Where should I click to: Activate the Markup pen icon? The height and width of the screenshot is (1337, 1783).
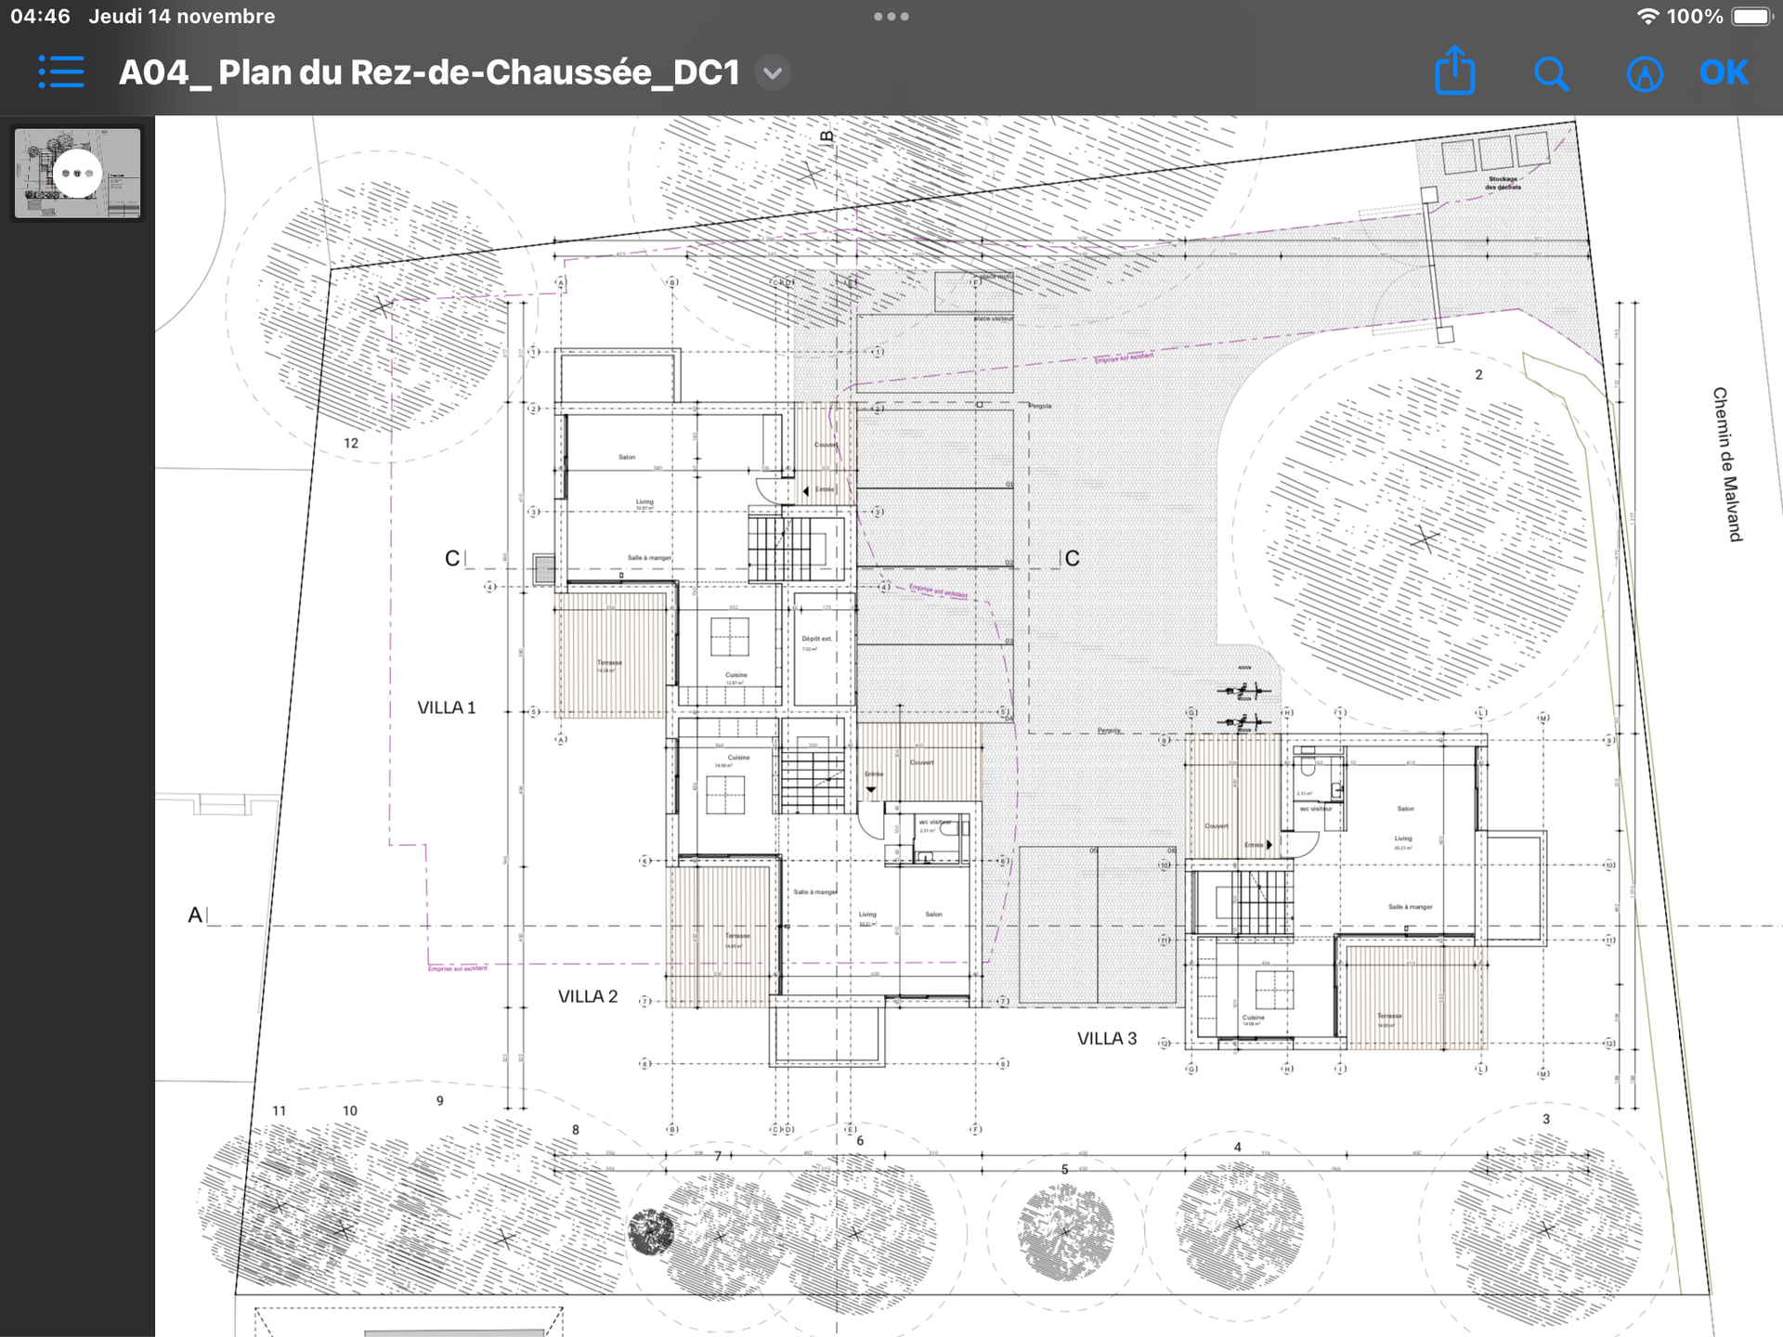pyautogui.click(x=1644, y=73)
